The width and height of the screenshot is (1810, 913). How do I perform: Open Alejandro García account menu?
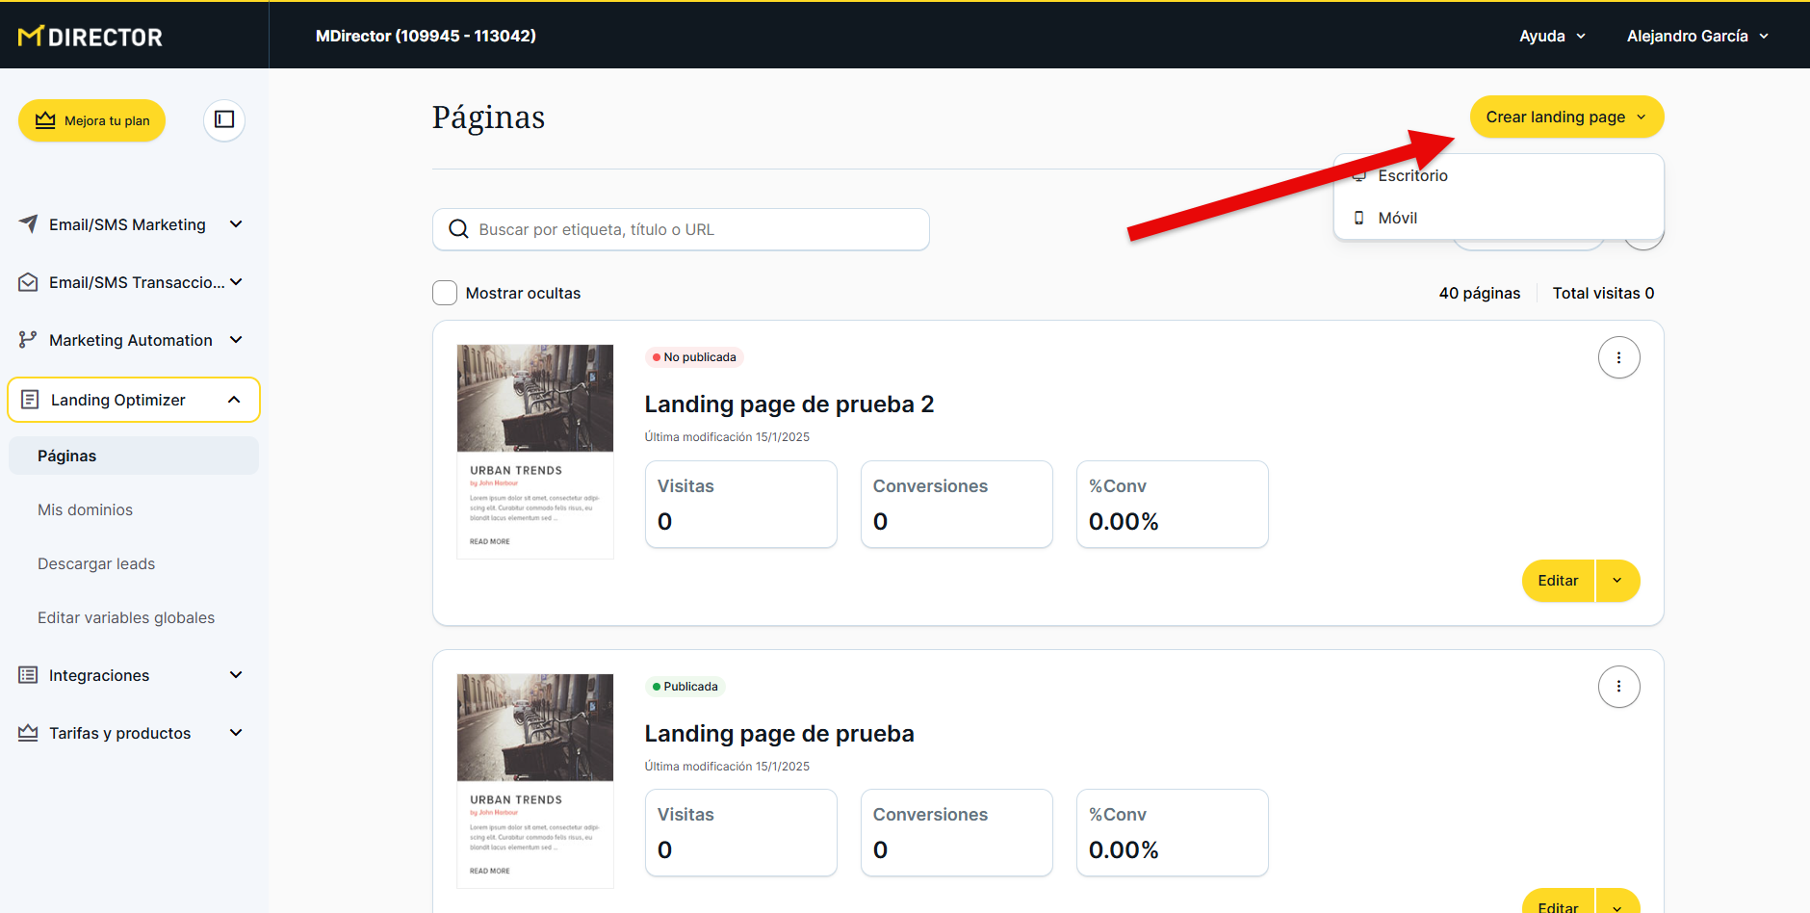[1697, 36]
